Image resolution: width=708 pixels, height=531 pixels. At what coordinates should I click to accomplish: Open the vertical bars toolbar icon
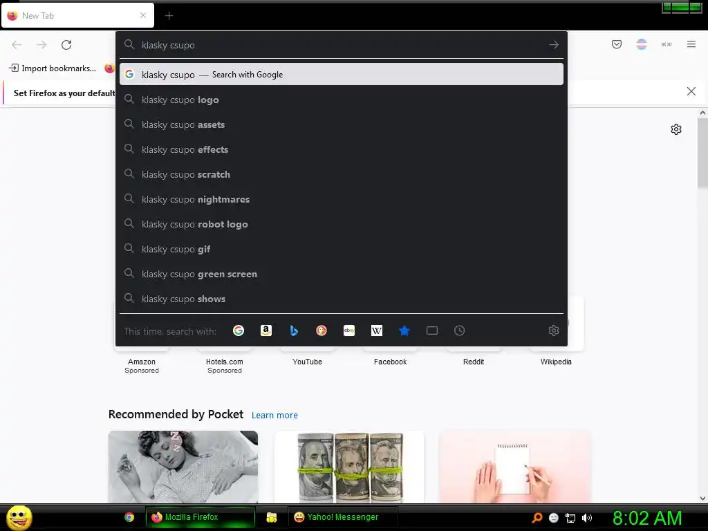[x=667, y=44]
